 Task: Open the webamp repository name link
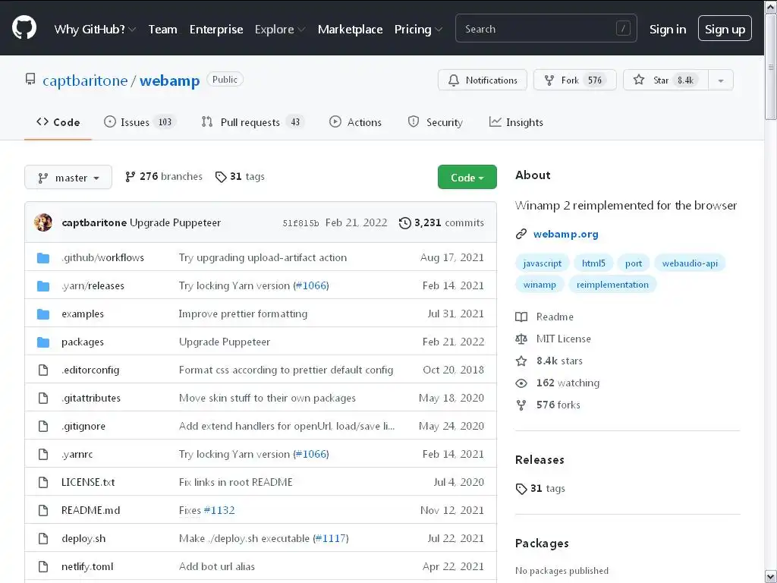[169, 80]
